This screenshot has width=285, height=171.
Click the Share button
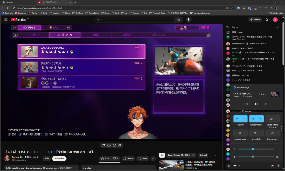128,158
